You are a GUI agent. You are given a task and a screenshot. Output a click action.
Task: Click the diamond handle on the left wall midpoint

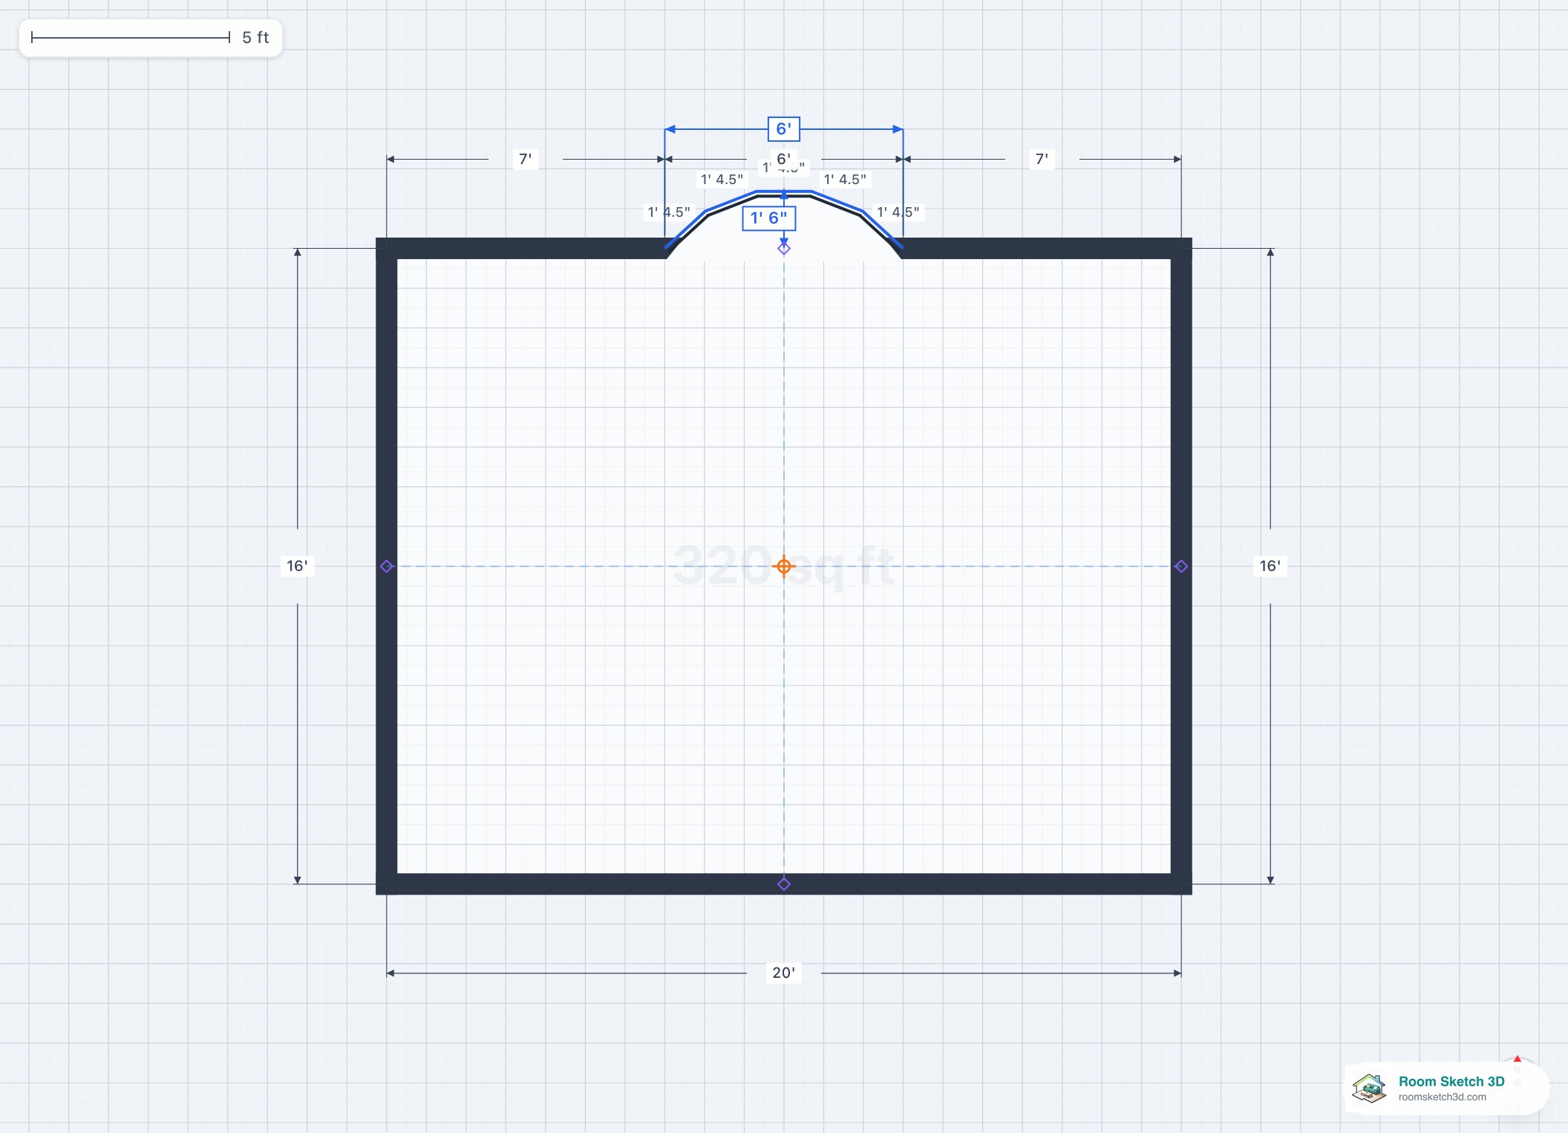[x=386, y=566]
